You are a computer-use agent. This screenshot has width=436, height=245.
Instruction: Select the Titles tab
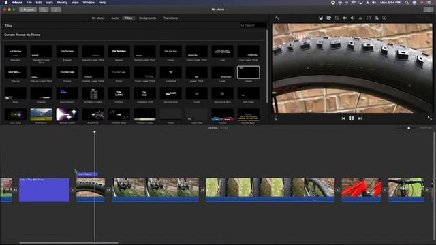coord(129,18)
